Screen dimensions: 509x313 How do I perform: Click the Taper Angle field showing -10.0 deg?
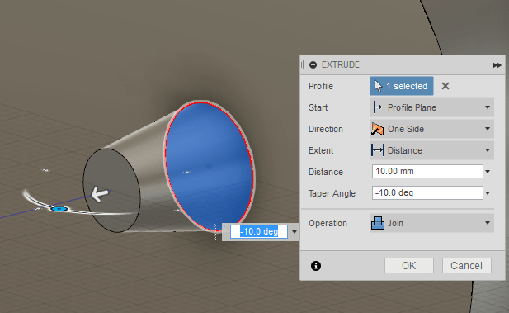point(427,192)
